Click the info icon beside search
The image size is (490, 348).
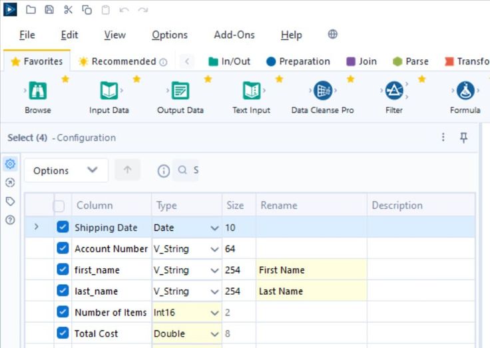pyautogui.click(x=164, y=170)
